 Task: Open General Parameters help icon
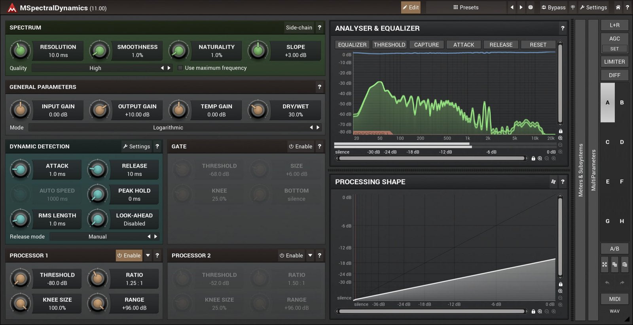(320, 87)
